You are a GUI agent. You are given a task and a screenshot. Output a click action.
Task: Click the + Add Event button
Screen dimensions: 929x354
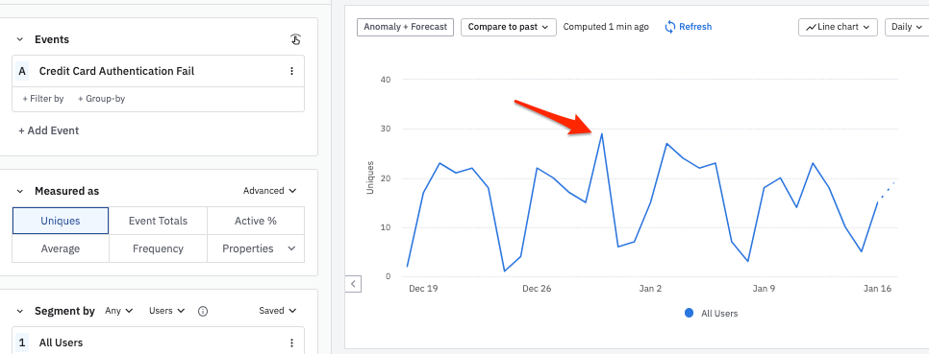coord(49,130)
